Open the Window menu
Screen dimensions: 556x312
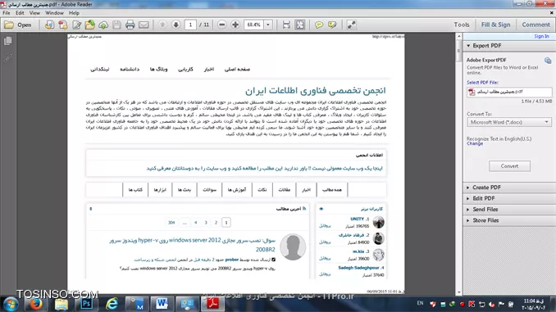pos(54,13)
